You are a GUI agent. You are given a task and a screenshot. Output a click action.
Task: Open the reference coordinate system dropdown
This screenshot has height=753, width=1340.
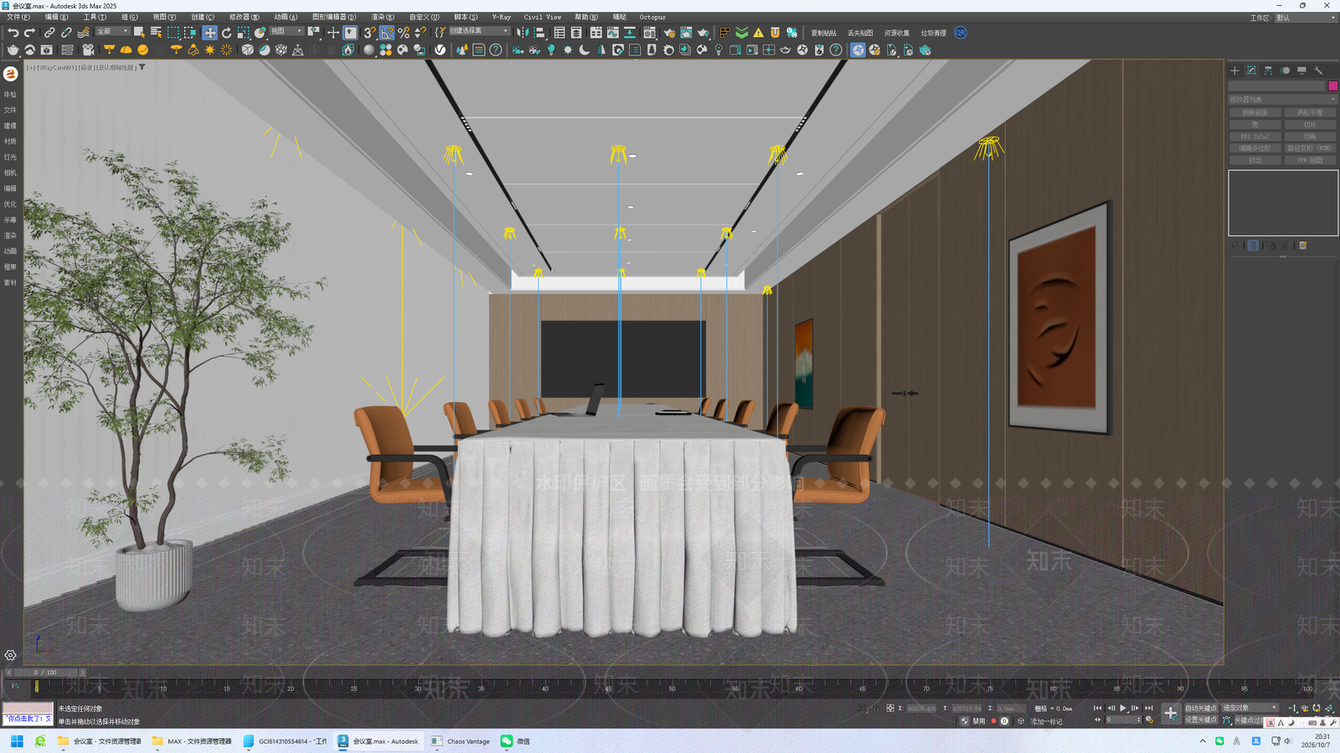pyautogui.click(x=286, y=32)
